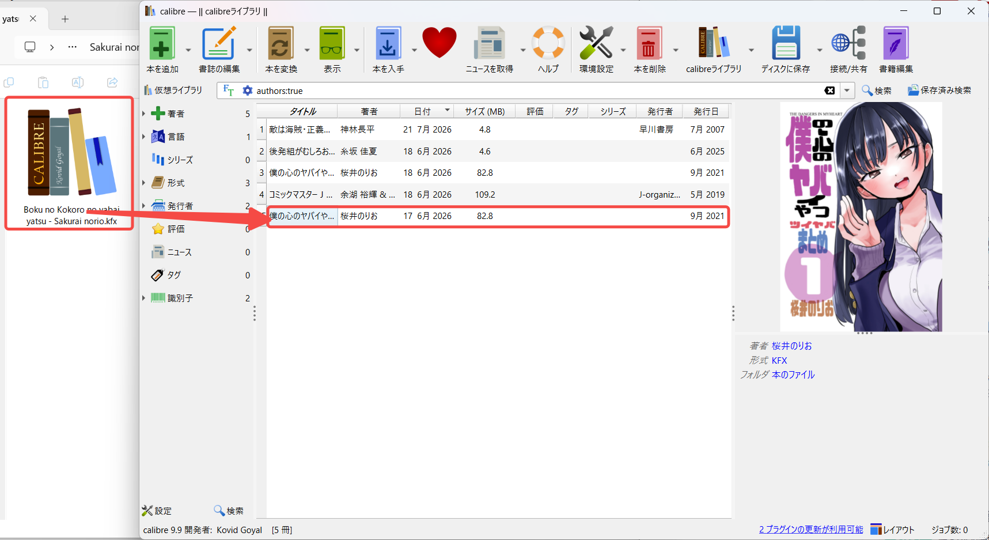Click the red heart donate icon
This screenshot has height=540, width=989.
coord(439,43)
